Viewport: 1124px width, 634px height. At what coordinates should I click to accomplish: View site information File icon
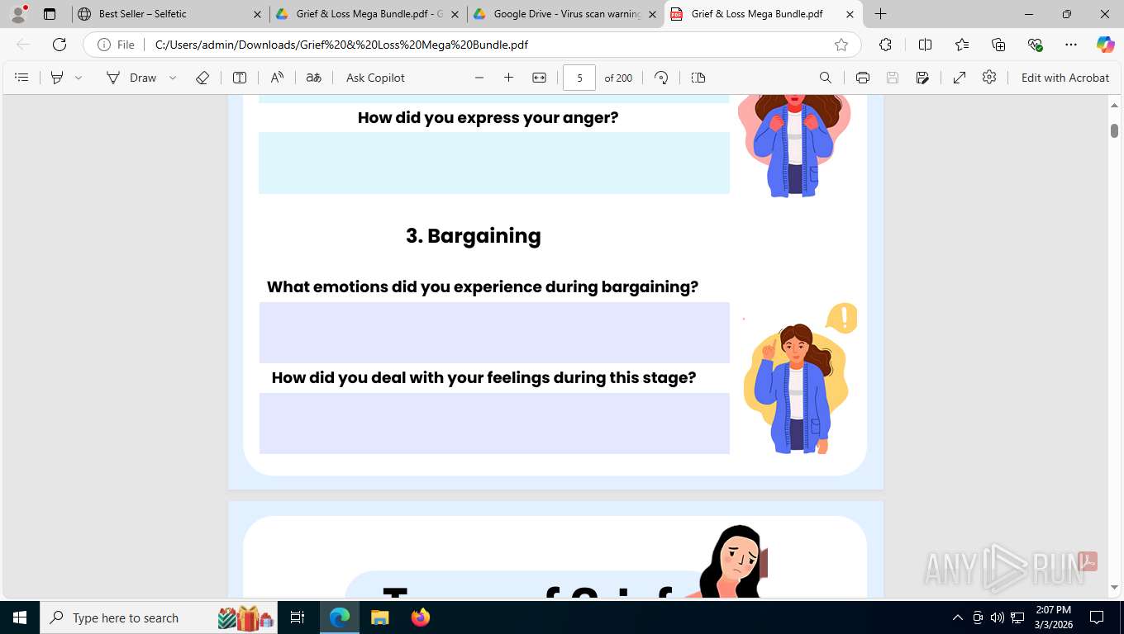click(x=117, y=45)
